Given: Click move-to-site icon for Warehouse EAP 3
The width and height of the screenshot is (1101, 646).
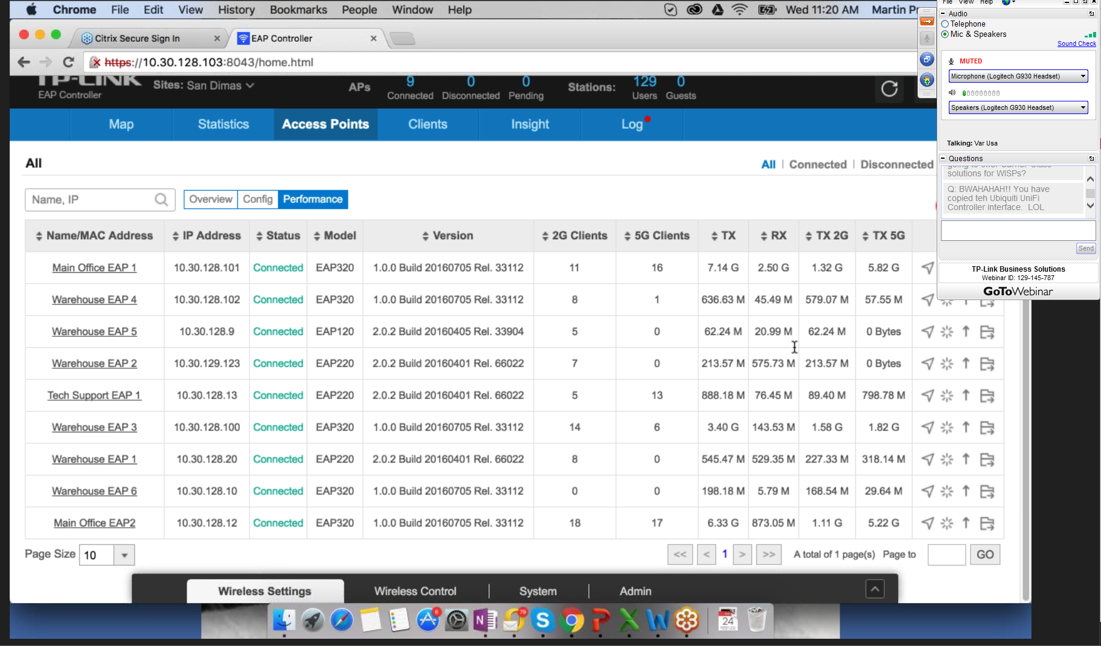Looking at the screenshot, I should [987, 427].
